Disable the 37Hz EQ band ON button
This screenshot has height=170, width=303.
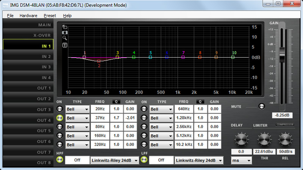(60, 118)
